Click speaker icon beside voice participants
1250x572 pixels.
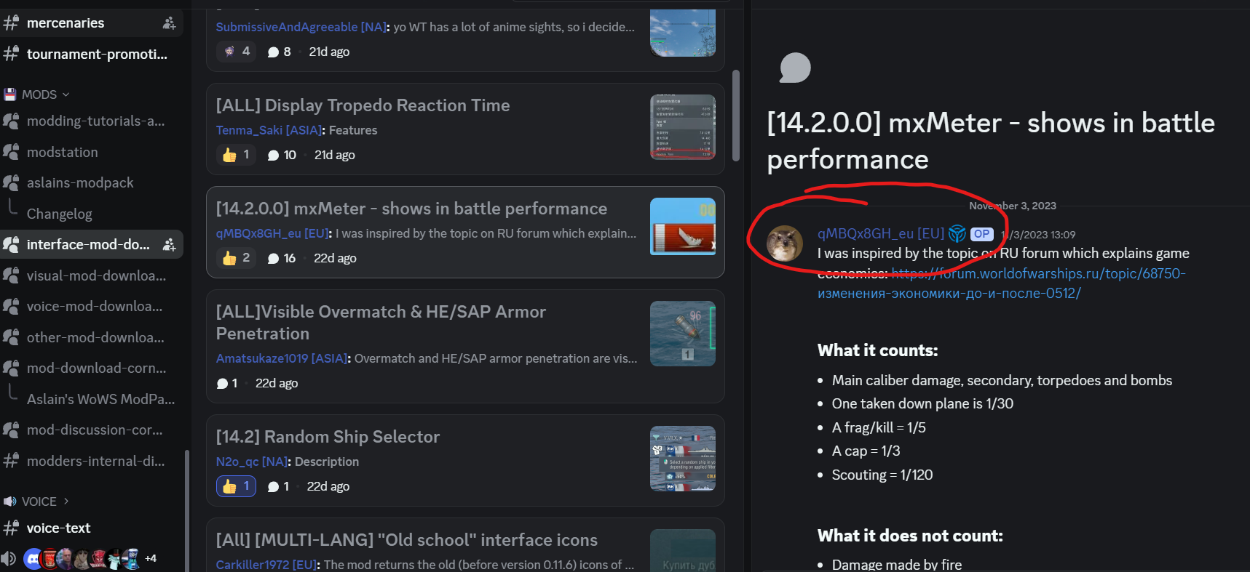9,558
